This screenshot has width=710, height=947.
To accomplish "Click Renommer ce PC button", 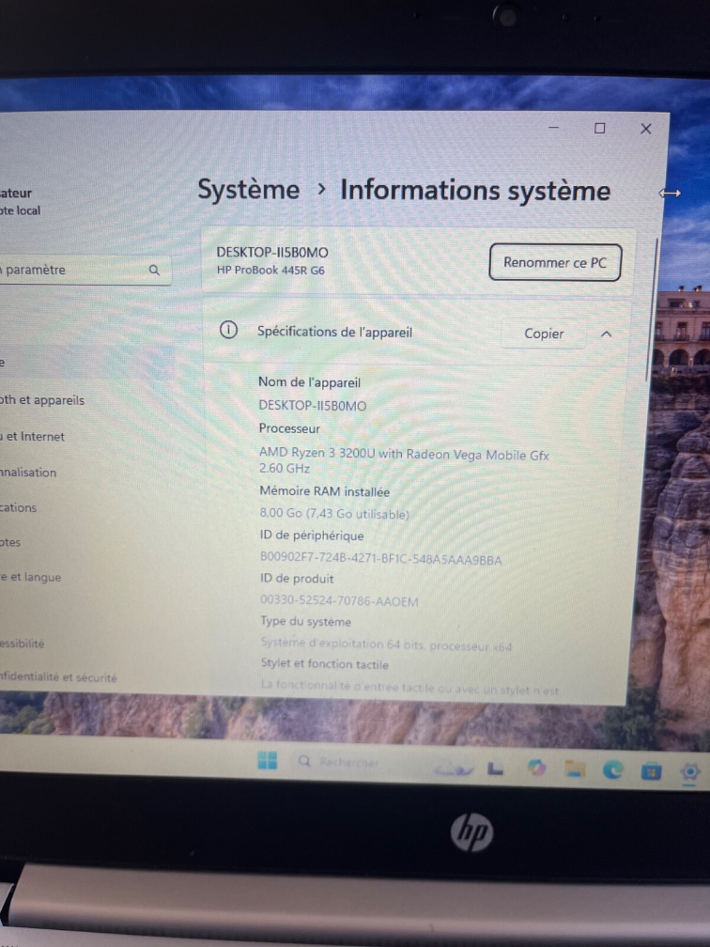I will point(554,262).
